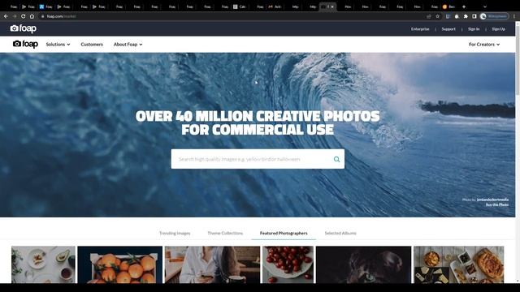Click the magnifier search icon in hero
The height and width of the screenshot is (292, 520).
pos(336,159)
